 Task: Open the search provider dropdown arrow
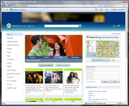[x=126, y=6]
